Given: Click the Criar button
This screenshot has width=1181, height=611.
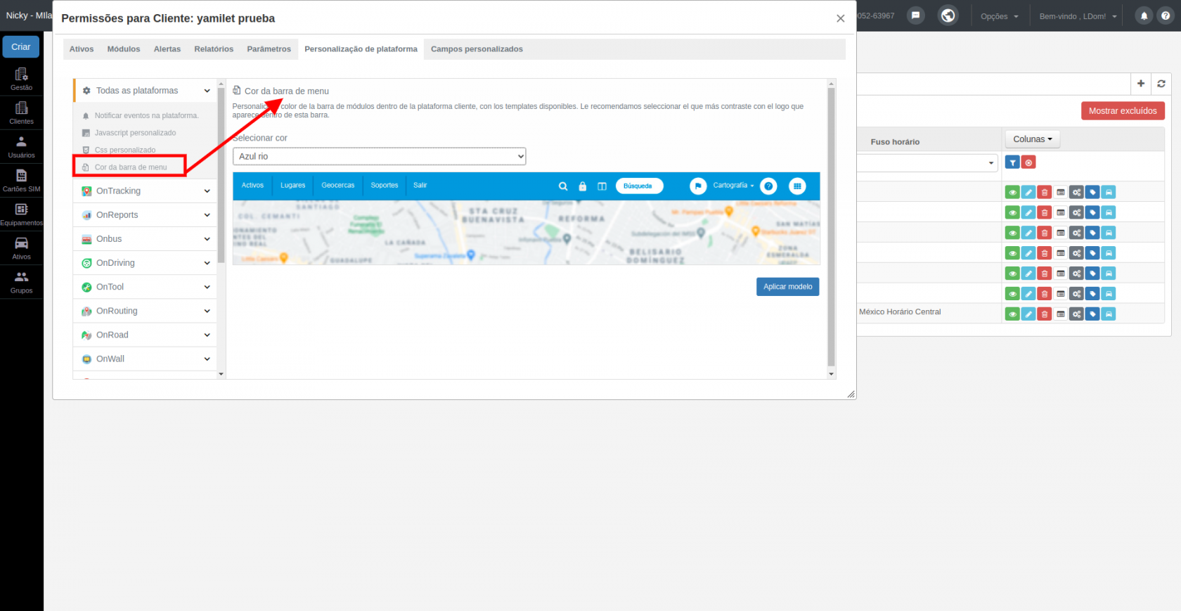Looking at the screenshot, I should click(x=21, y=47).
